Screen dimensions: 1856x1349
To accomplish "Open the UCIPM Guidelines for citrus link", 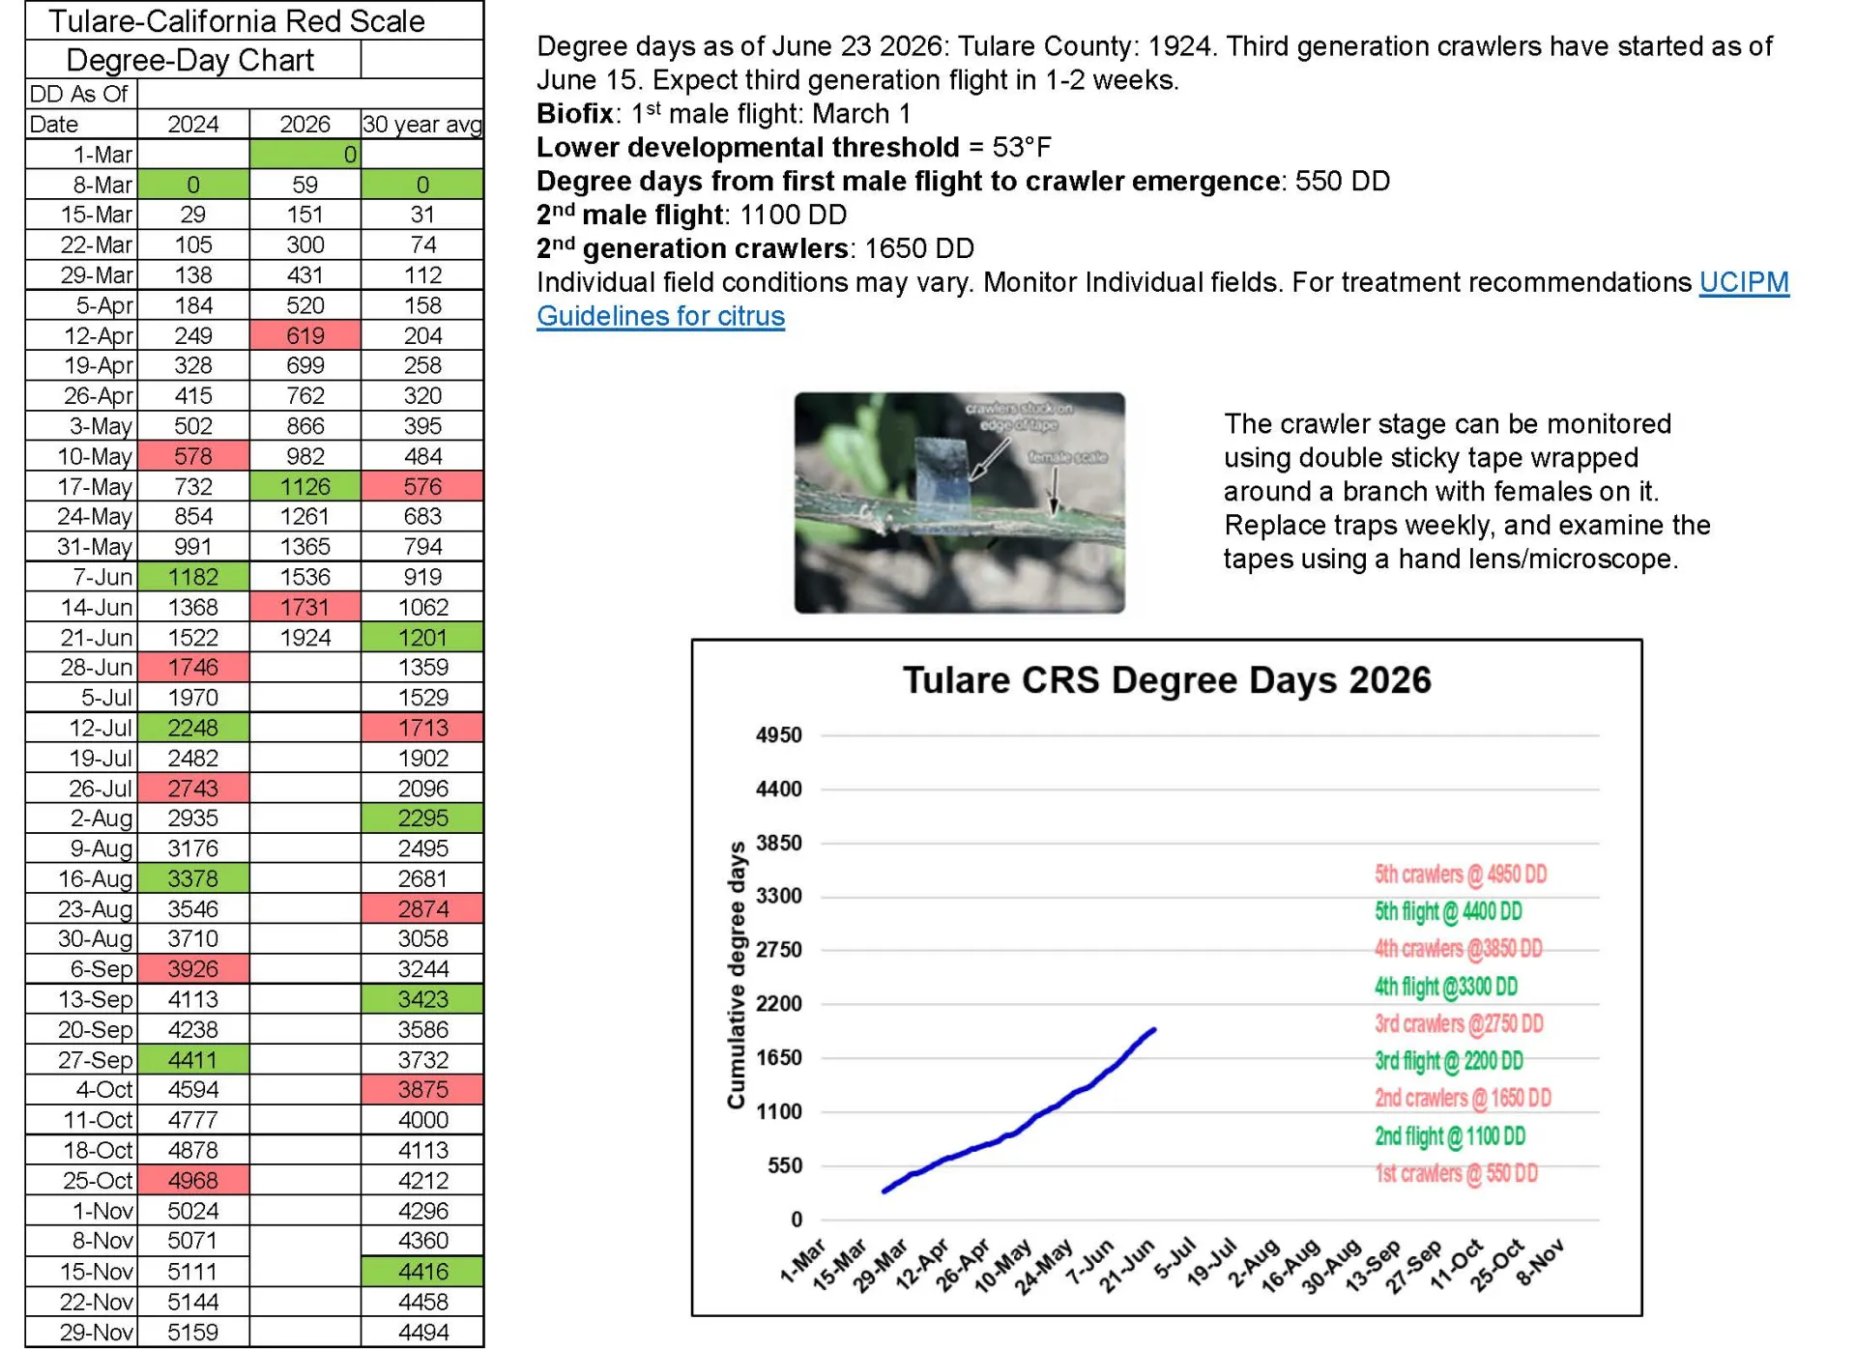I will pos(1163,300).
